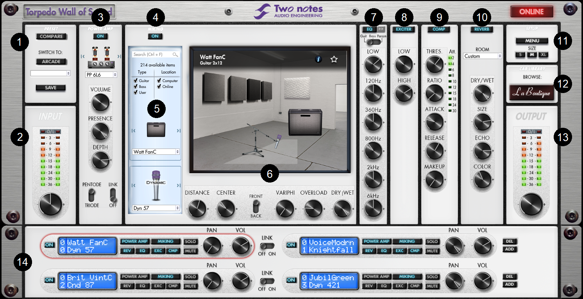The height and width of the screenshot is (299, 583).
Task: Go to the next cabinet arrow
Action: point(178,131)
